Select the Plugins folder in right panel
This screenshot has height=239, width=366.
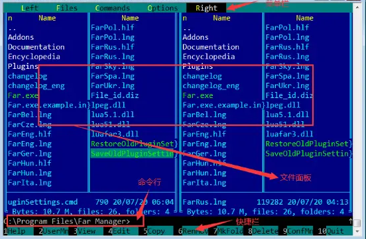coord(198,66)
